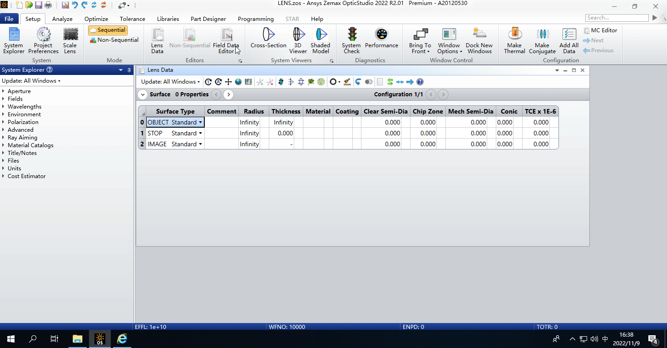Click the Save icon in quick access bar

(38, 5)
